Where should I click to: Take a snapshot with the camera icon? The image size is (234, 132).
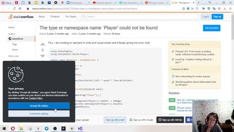tap(184, 9)
